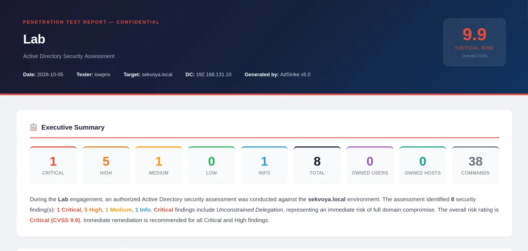Image resolution: width=528 pixels, height=251 pixels.
Task: Click the Commands count card
Action: [475, 165]
